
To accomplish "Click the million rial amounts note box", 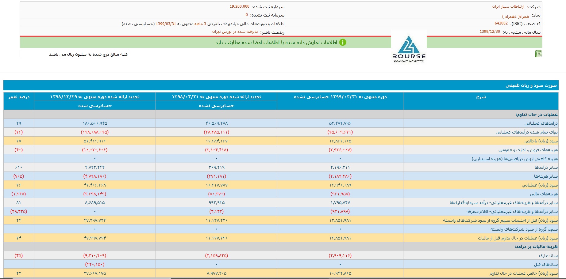I will click(x=75, y=54).
